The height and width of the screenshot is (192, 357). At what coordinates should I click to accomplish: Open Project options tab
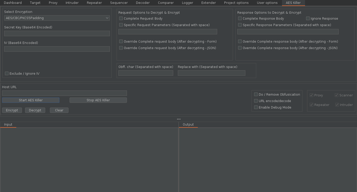236,3
